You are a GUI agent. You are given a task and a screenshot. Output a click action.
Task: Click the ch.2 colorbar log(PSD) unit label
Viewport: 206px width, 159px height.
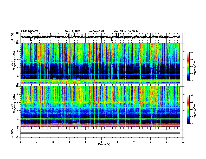click(x=195, y=110)
